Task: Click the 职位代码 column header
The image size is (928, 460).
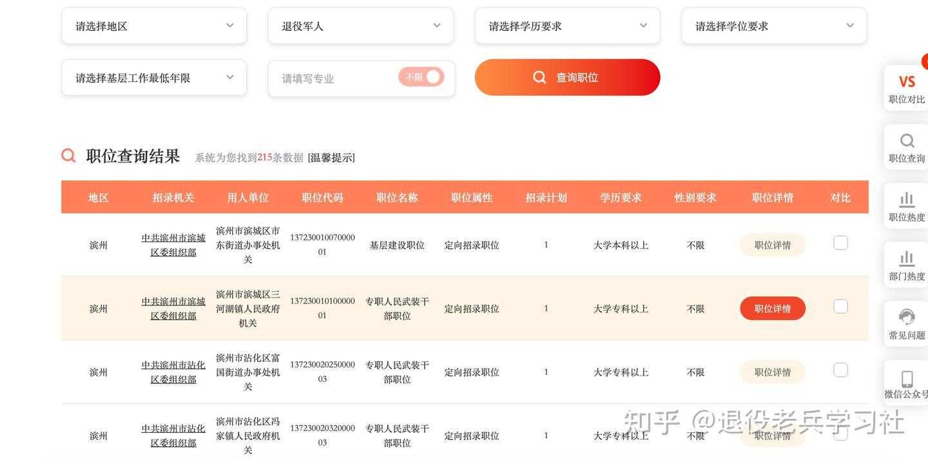Action: pos(322,198)
